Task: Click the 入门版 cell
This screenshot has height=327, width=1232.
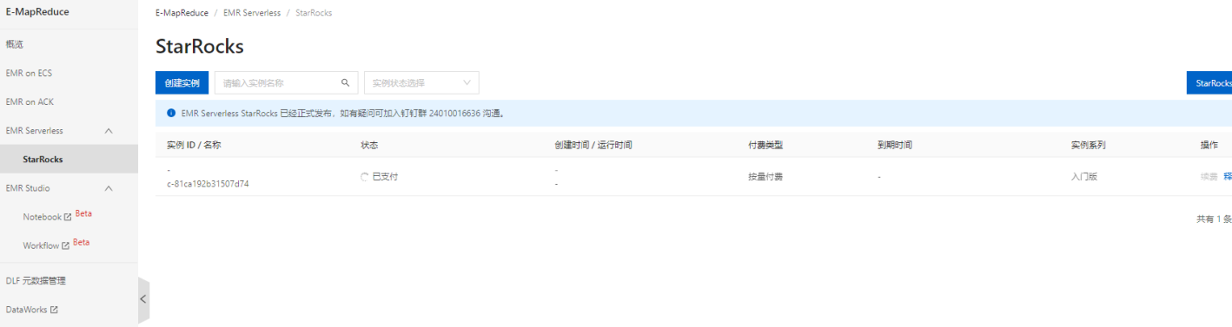Action: pos(1083,177)
